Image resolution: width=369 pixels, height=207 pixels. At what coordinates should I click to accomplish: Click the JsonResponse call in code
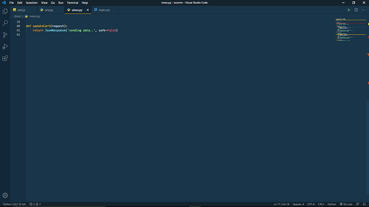tap(55, 30)
